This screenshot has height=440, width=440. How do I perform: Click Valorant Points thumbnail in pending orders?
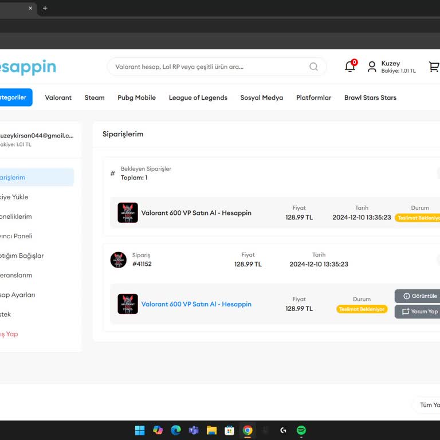tap(128, 213)
